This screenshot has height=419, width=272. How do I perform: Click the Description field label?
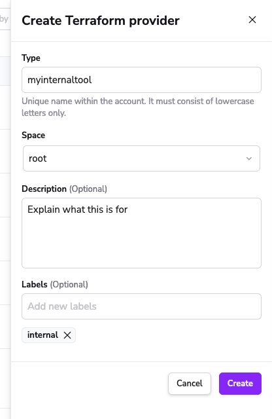tap(44, 189)
